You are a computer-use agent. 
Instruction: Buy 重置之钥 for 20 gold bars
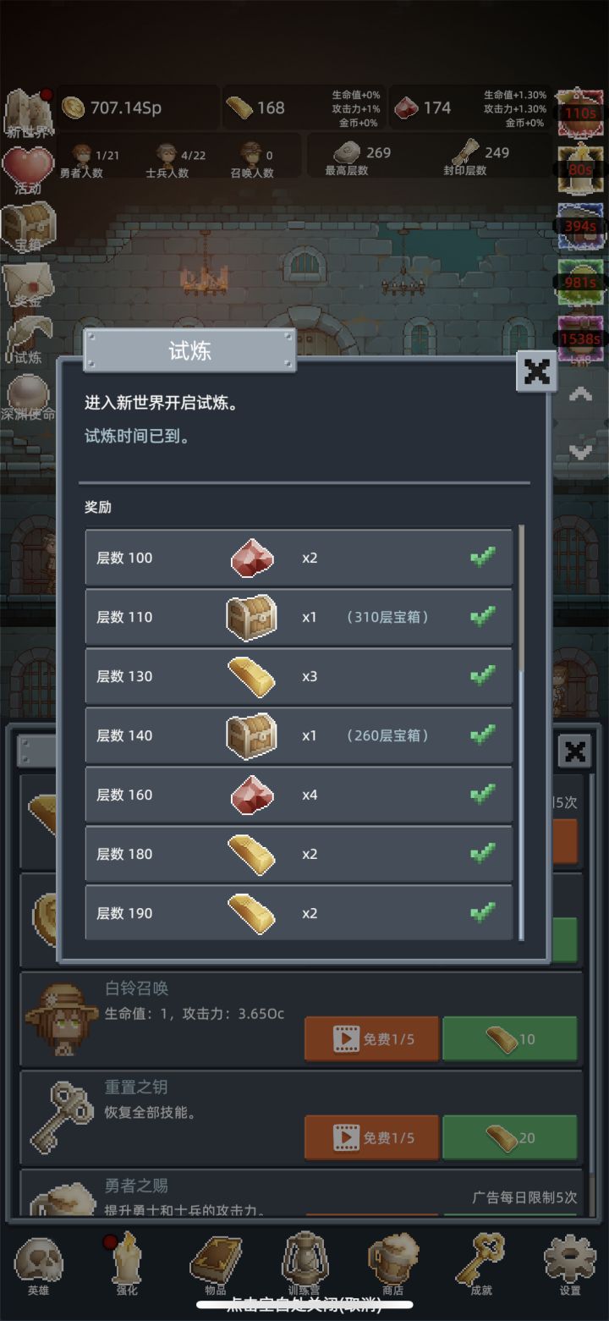pyautogui.click(x=510, y=1137)
